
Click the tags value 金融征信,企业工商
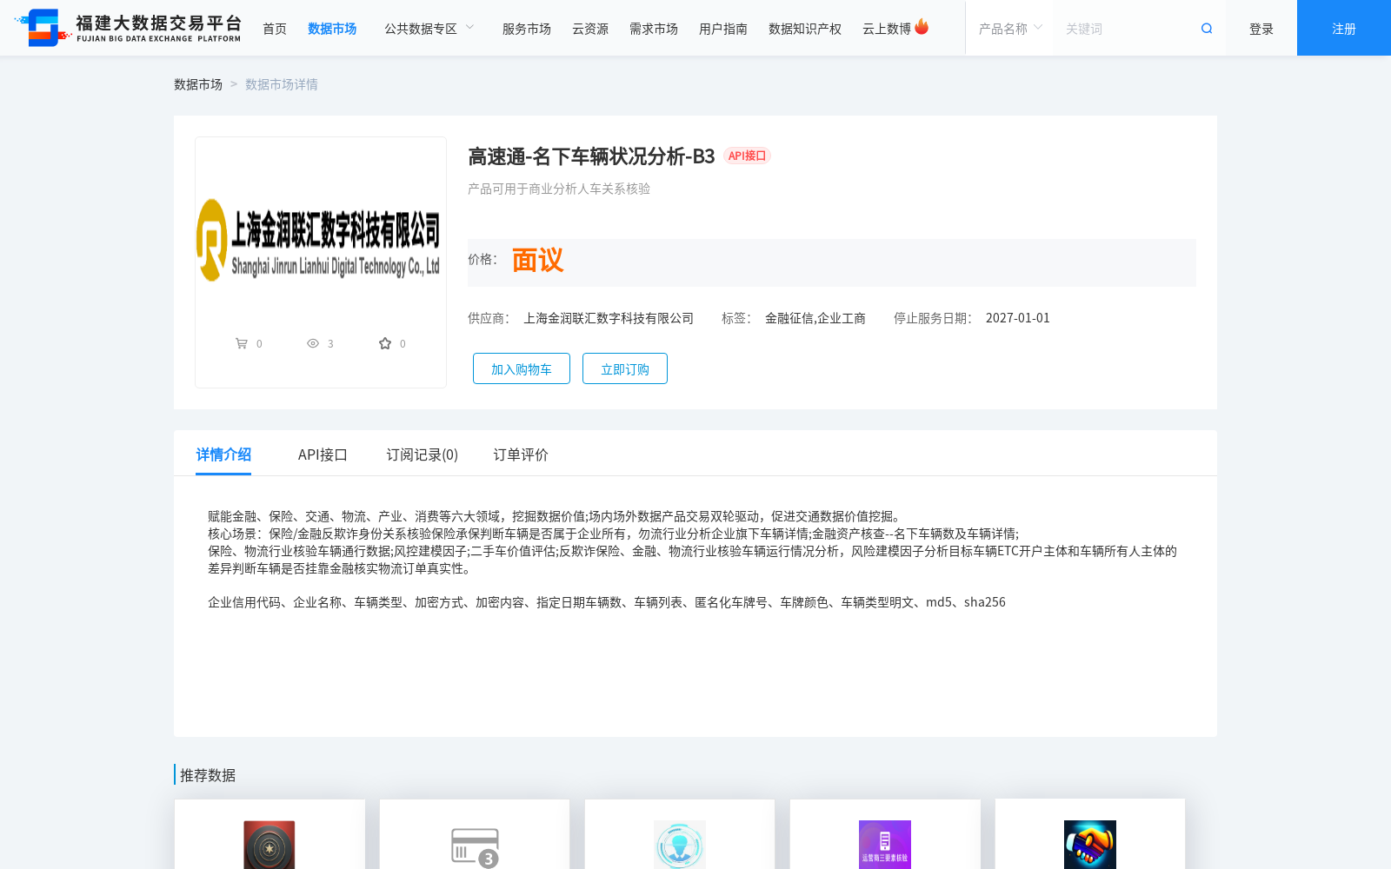click(815, 318)
